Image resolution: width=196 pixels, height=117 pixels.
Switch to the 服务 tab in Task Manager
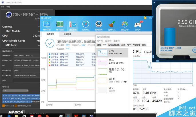(144, 45)
